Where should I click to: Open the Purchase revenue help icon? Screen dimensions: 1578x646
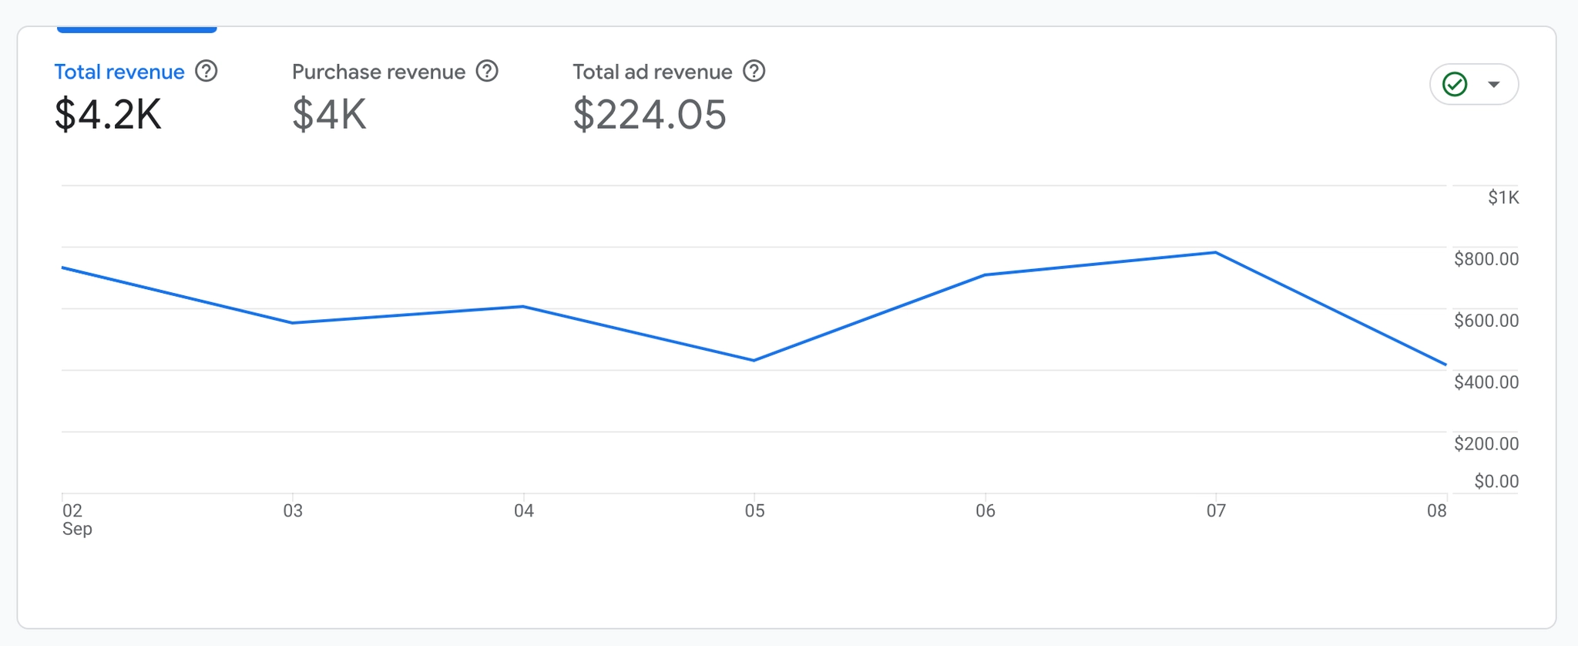click(487, 72)
